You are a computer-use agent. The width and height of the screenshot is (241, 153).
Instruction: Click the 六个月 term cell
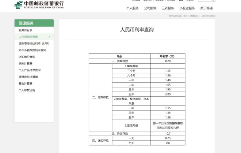(x=131, y=75)
